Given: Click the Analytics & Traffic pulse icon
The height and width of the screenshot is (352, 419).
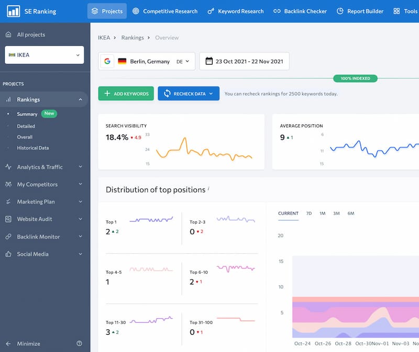Looking at the screenshot, I should point(8,167).
